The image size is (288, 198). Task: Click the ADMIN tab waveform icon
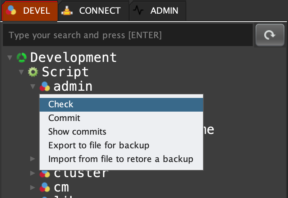click(139, 11)
